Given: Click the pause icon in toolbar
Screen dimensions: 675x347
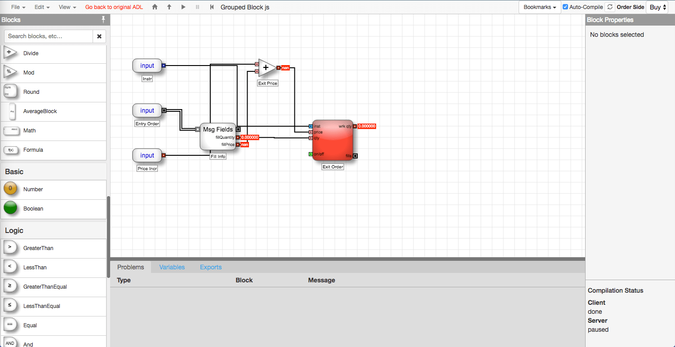Looking at the screenshot, I should (197, 7).
